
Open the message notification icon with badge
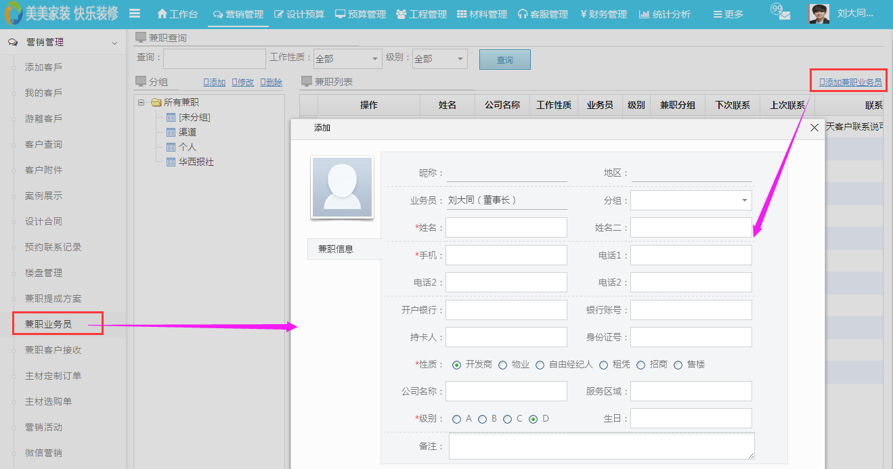(x=781, y=13)
